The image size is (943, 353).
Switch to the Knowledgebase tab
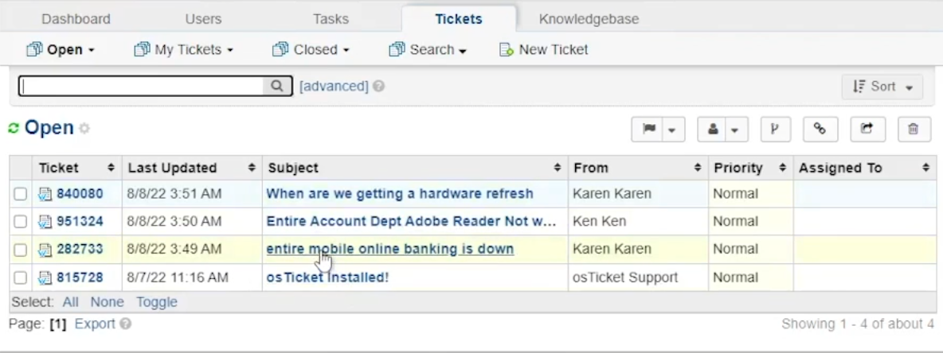tap(589, 19)
